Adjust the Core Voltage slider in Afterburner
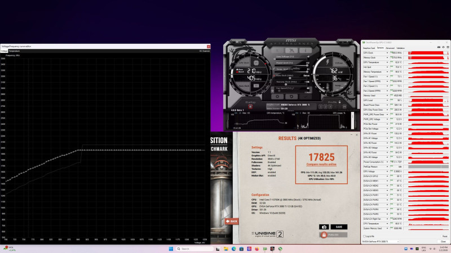451x253 pixels. 290,59
